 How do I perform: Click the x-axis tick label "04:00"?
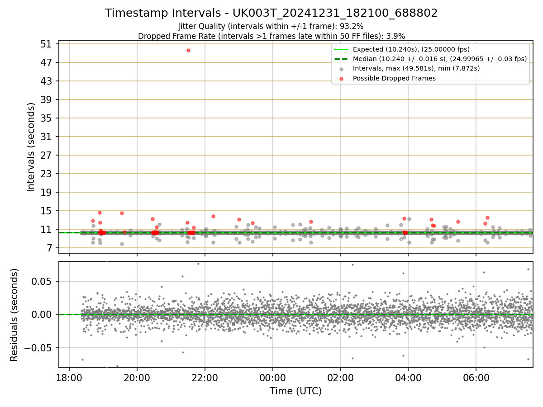pyautogui.click(x=409, y=377)
